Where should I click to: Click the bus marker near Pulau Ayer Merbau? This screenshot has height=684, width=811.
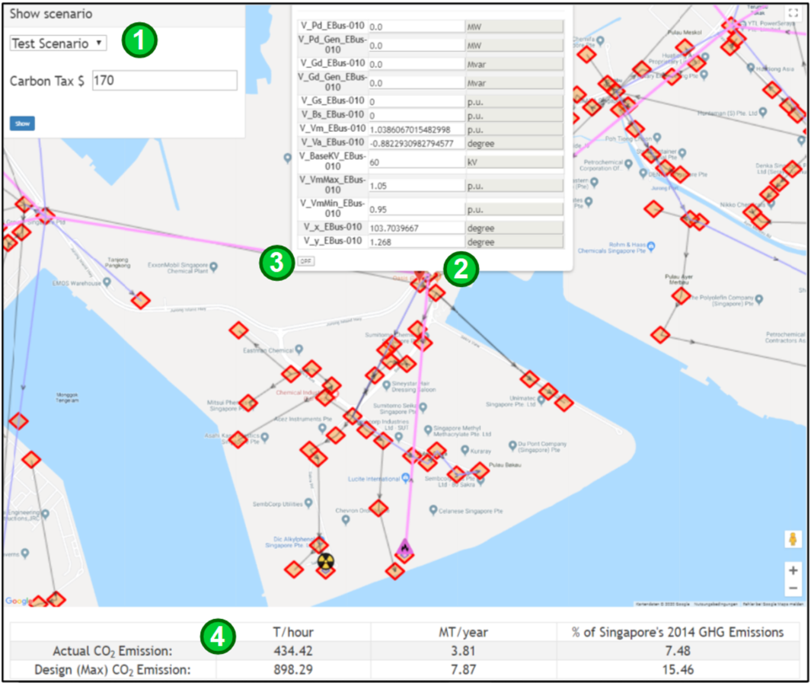(x=682, y=296)
